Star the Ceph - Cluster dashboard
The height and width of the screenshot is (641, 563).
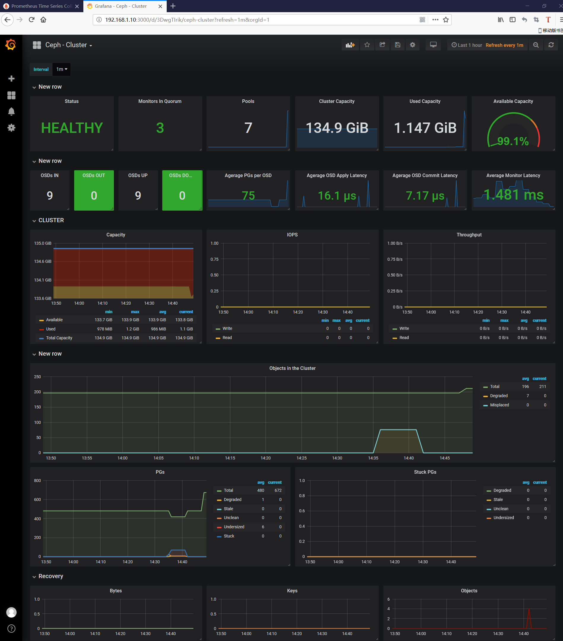[x=367, y=45]
